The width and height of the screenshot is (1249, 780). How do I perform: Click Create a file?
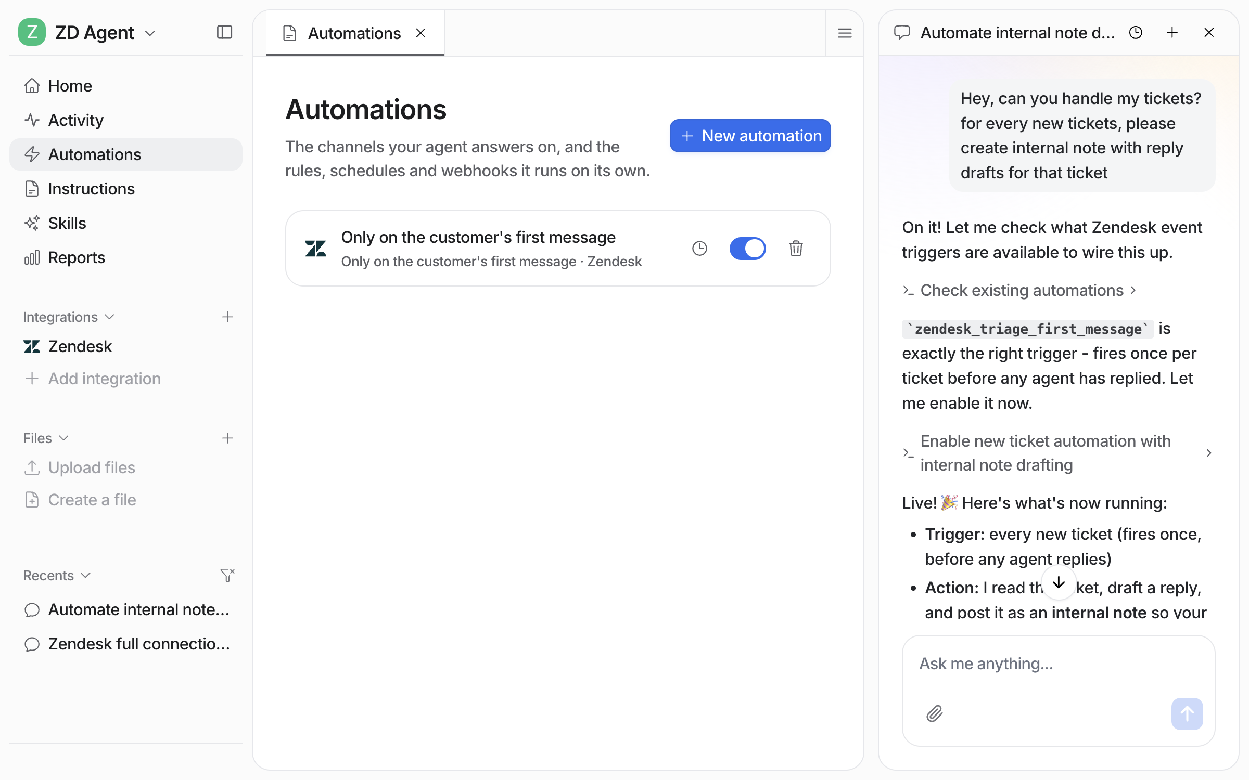(125, 500)
